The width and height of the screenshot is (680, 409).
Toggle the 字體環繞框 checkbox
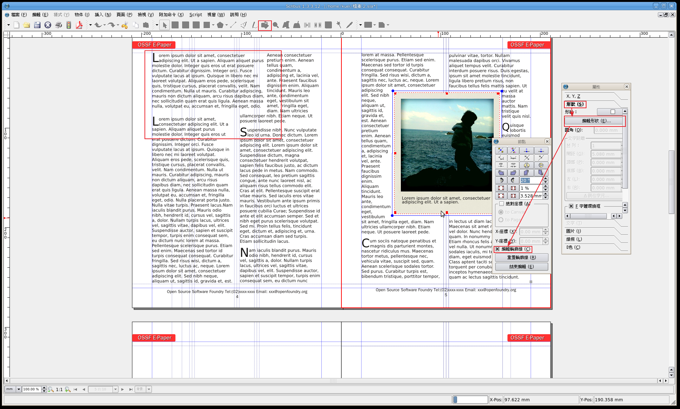571,206
